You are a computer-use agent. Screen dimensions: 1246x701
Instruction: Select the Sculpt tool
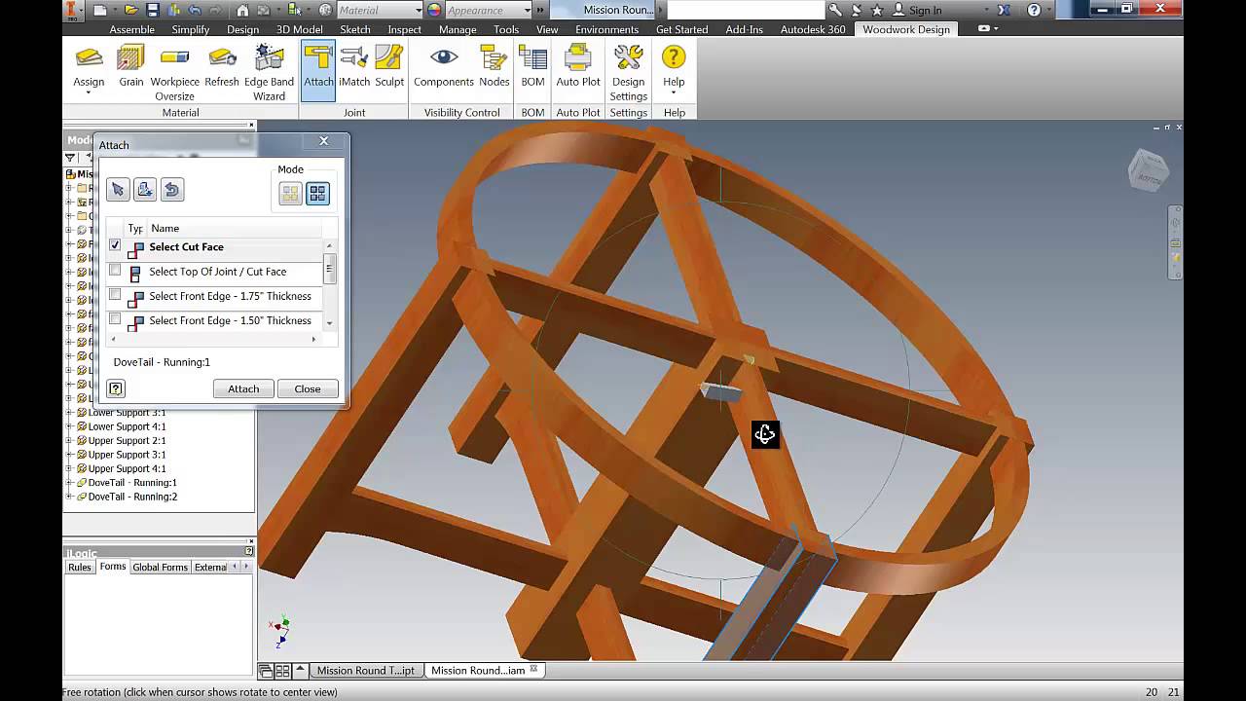tap(389, 66)
